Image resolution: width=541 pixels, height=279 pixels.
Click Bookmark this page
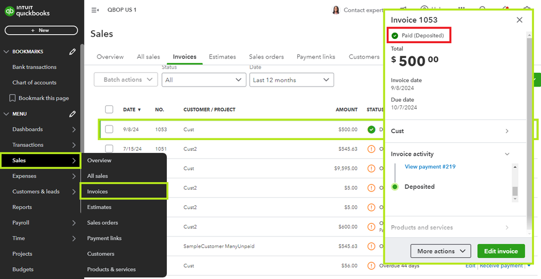pos(44,98)
